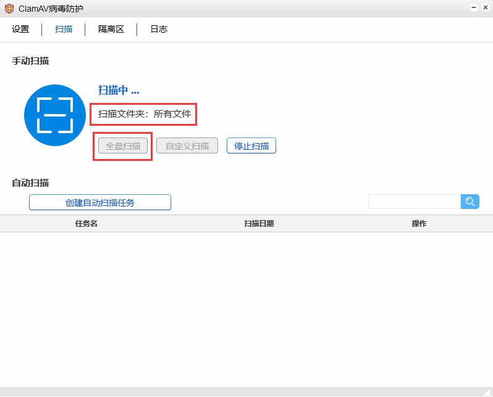Open the 隔离区 tab
Viewport: 493px width, 397px height.
111,29
